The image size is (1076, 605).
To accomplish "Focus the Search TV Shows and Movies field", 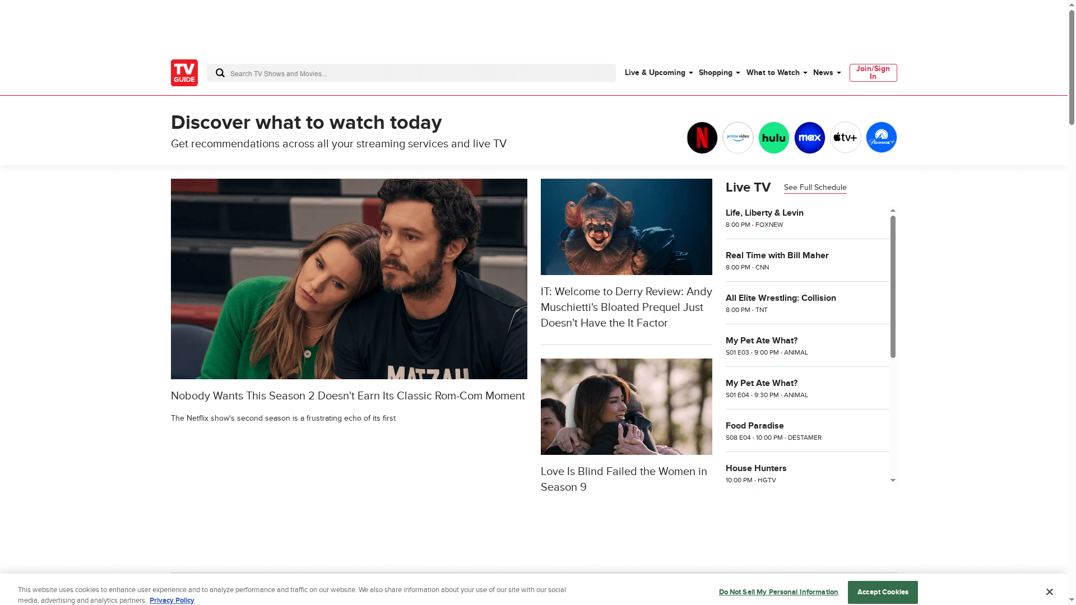I will tap(411, 73).
